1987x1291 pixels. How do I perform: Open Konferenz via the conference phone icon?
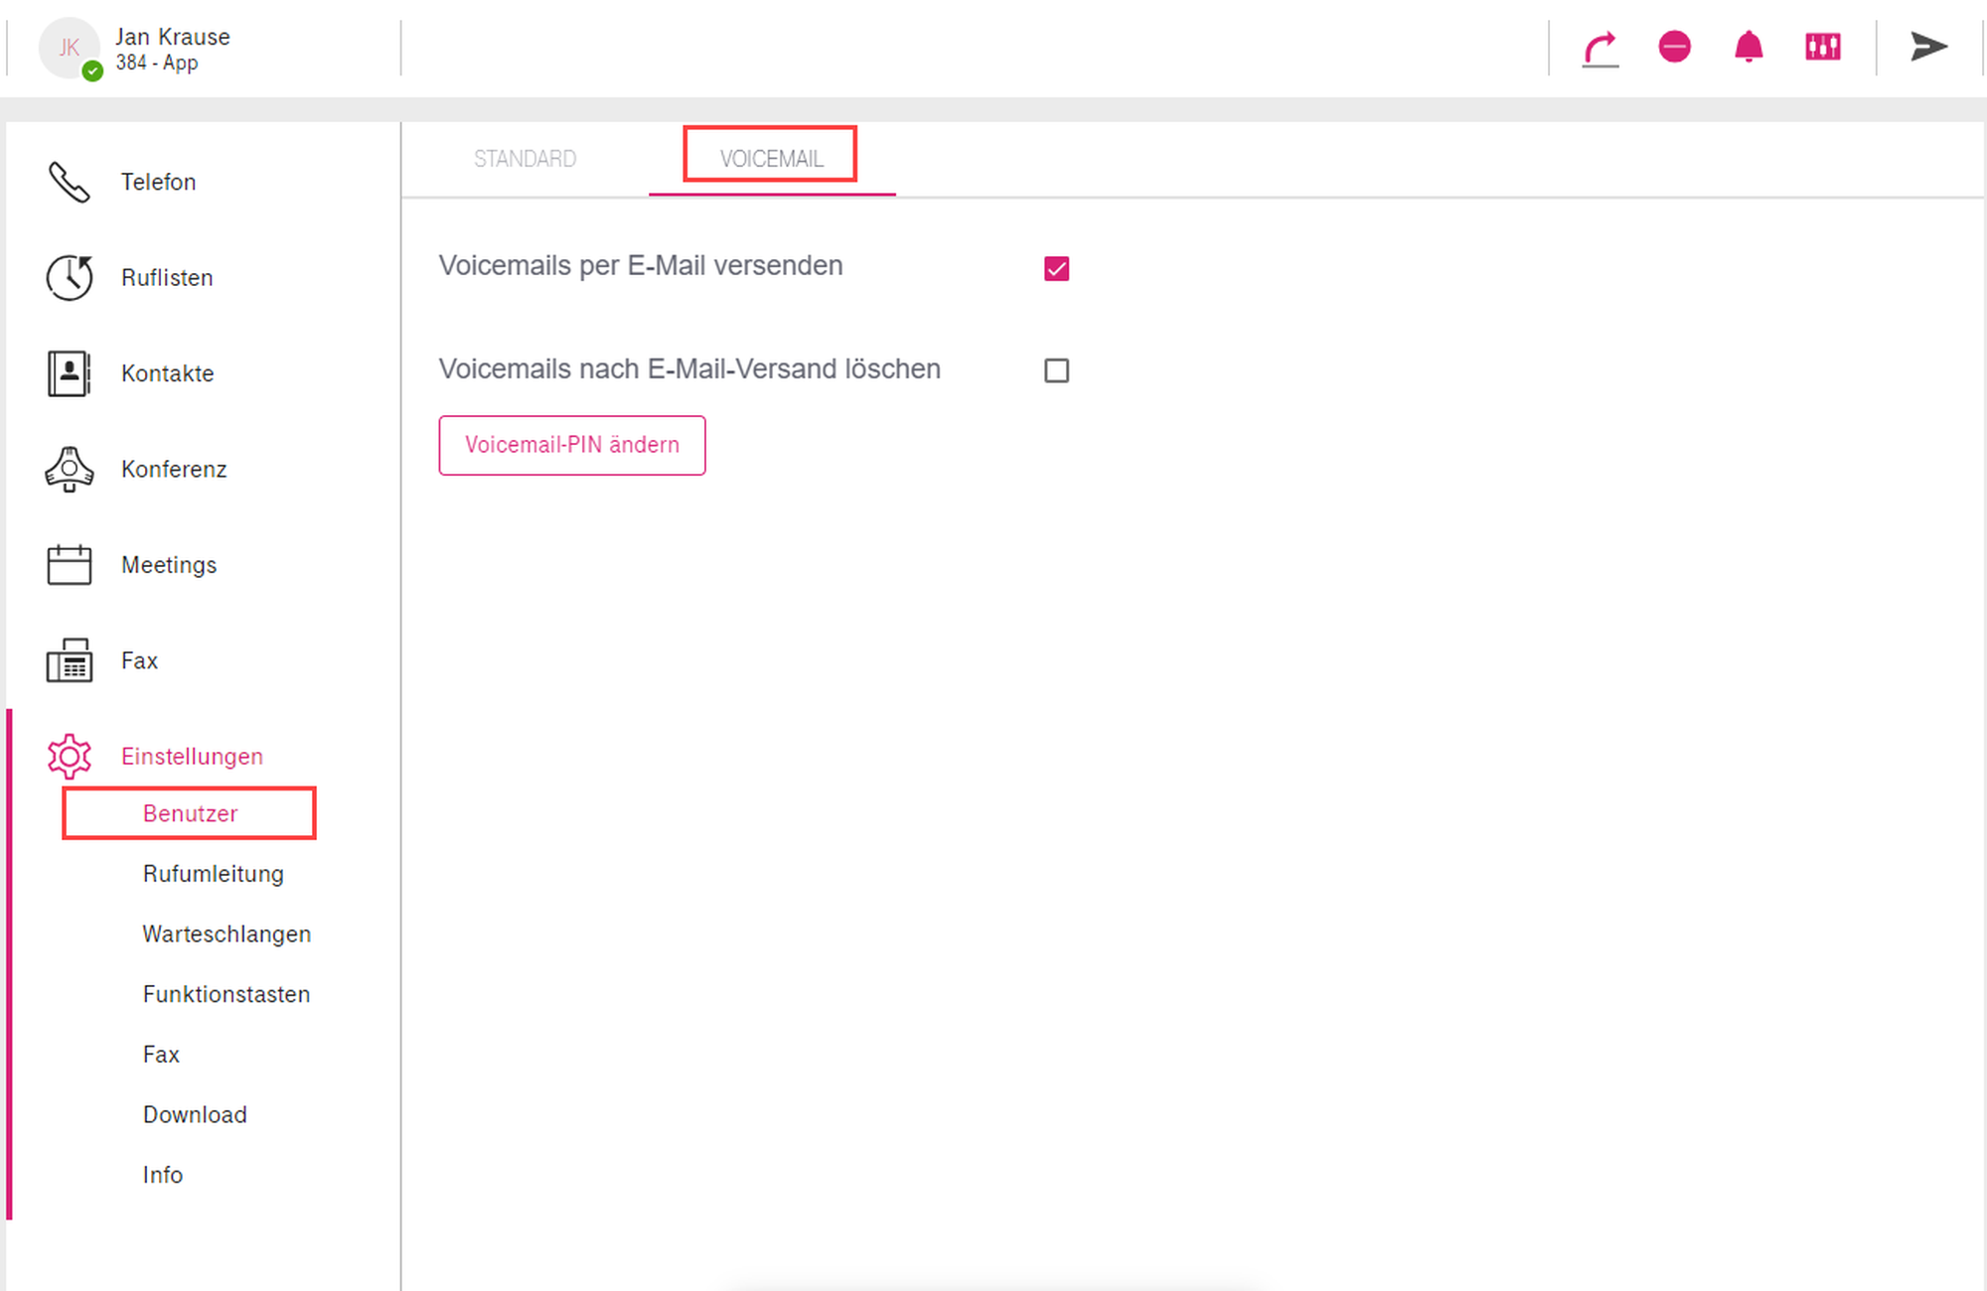pyautogui.click(x=70, y=469)
